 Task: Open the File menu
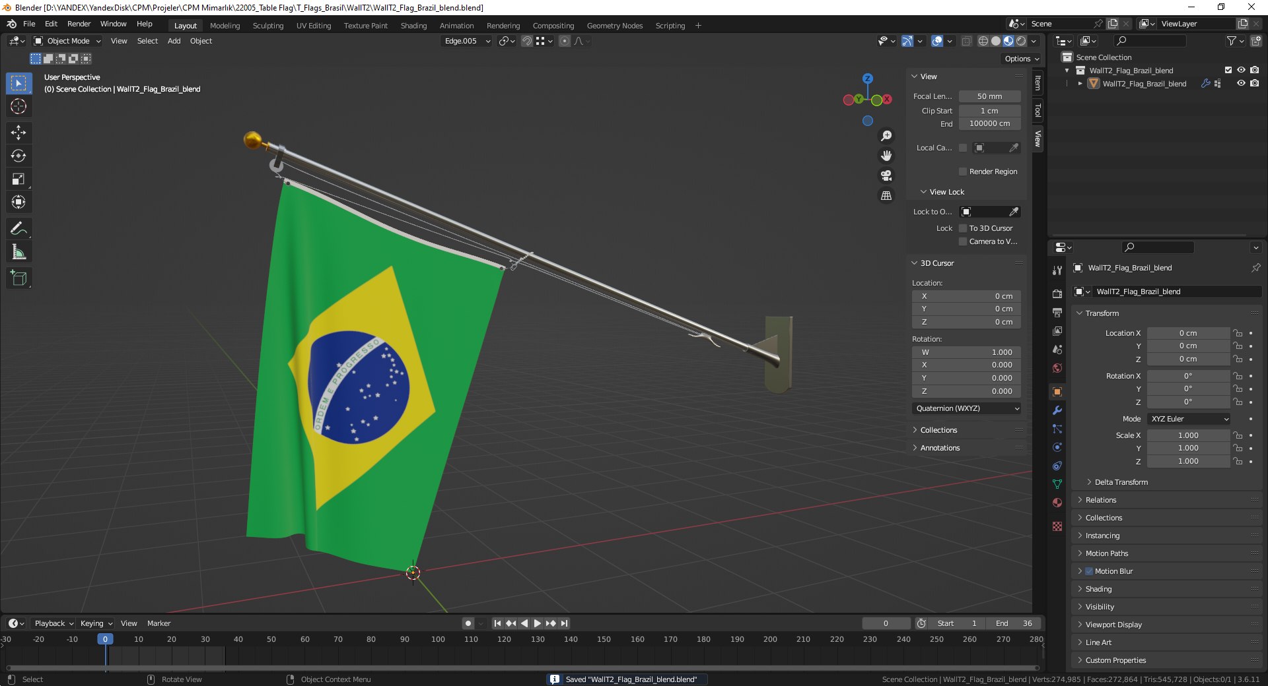point(29,24)
